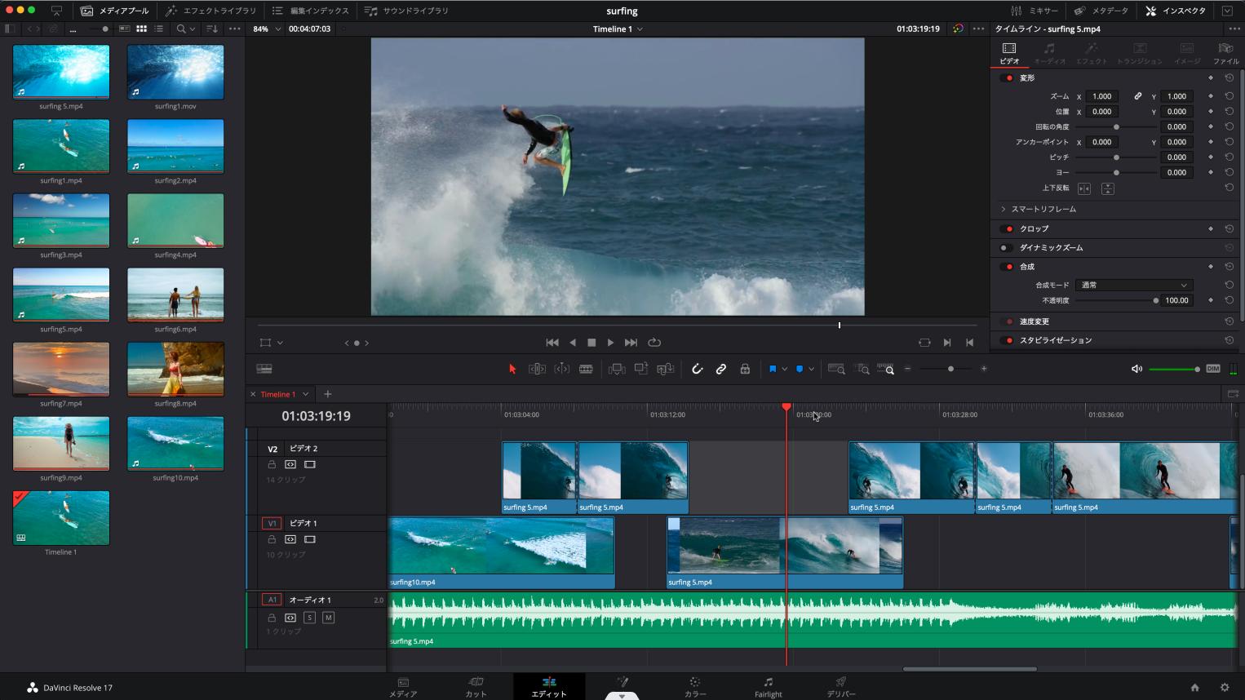Open the サウンドライブラリ panel
Image resolution: width=1245 pixels, height=700 pixels.
(x=406, y=11)
